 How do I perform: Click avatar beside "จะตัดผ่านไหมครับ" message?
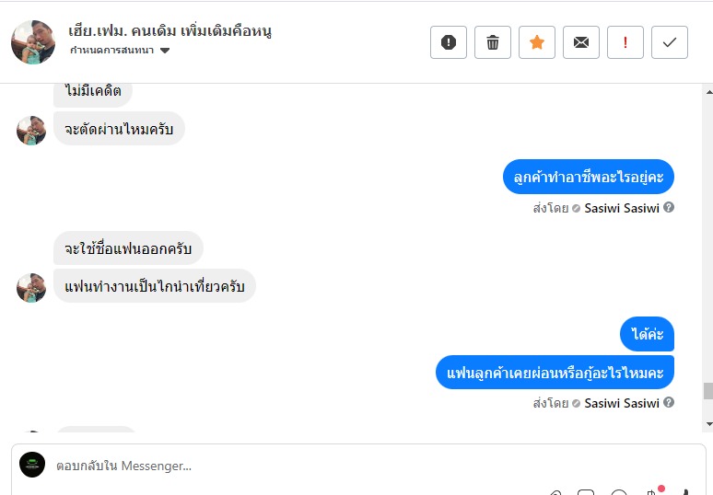pyautogui.click(x=31, y=130)
